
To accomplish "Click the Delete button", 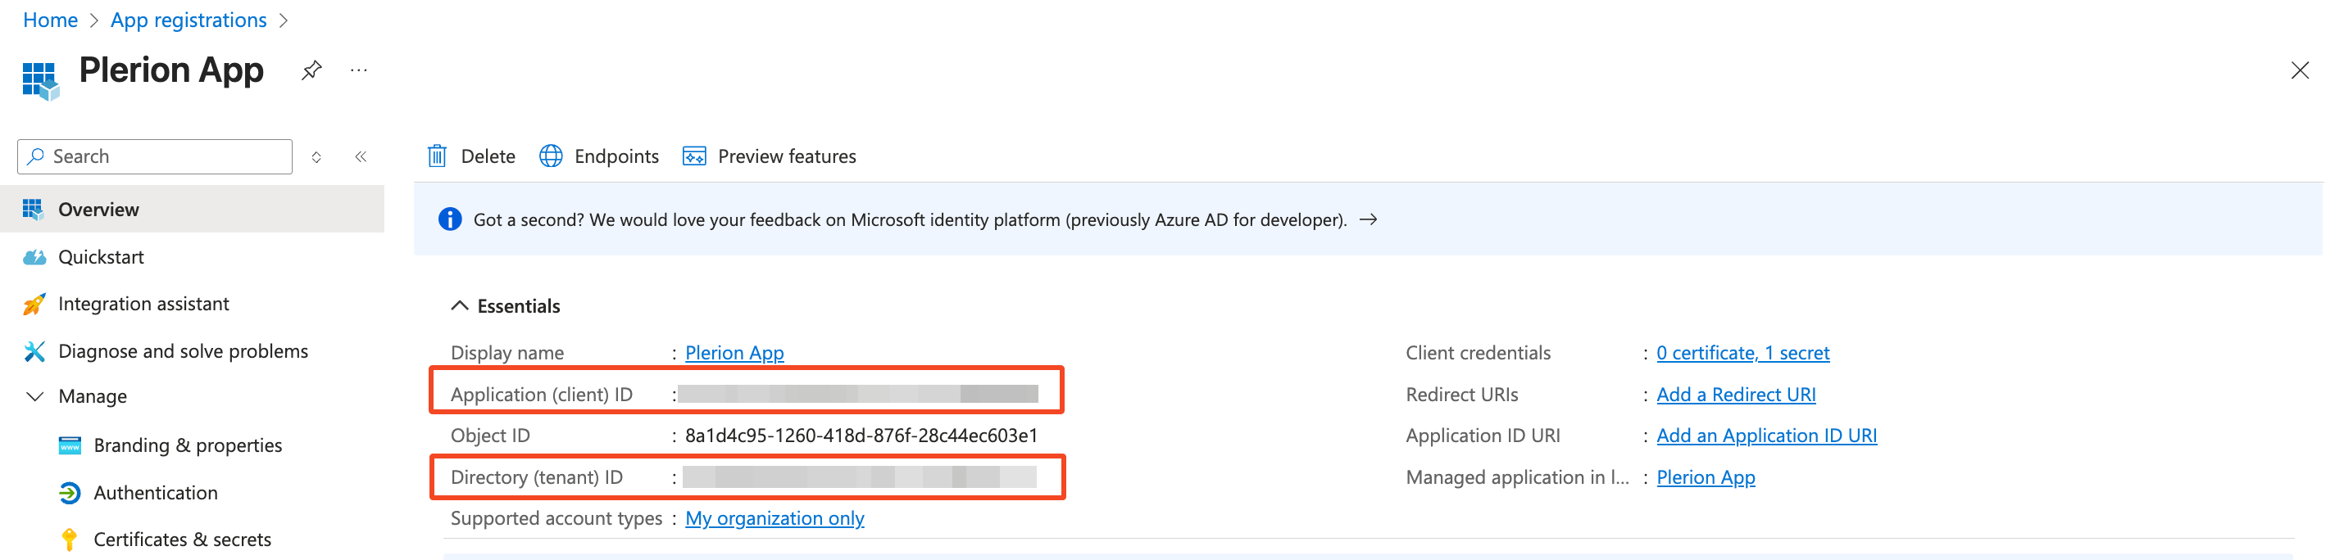I will pyautogui.click(x=471, y=156).
